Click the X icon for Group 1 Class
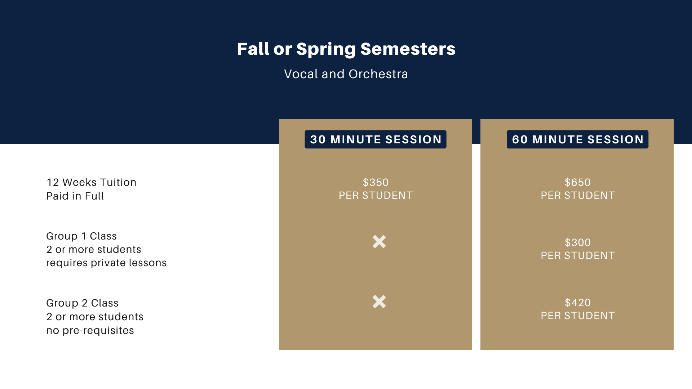Screen dimensions: 692x389 (x=379, y=242)
